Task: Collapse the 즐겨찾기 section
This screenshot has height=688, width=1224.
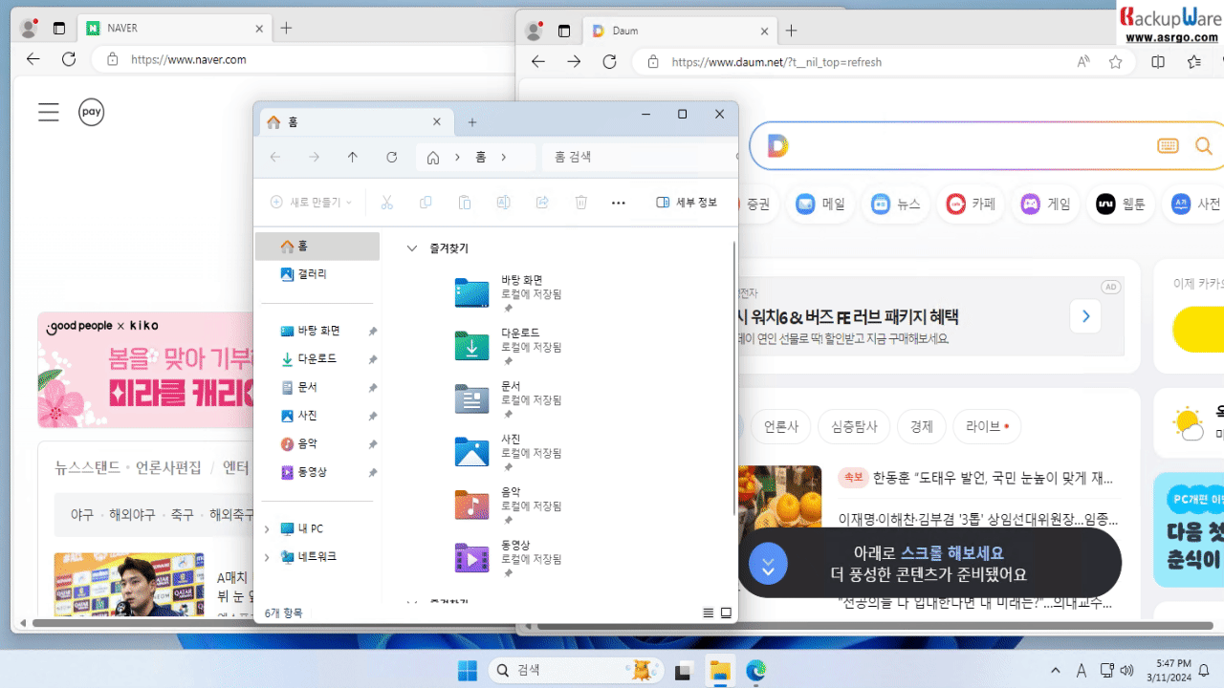Action: 412,247
